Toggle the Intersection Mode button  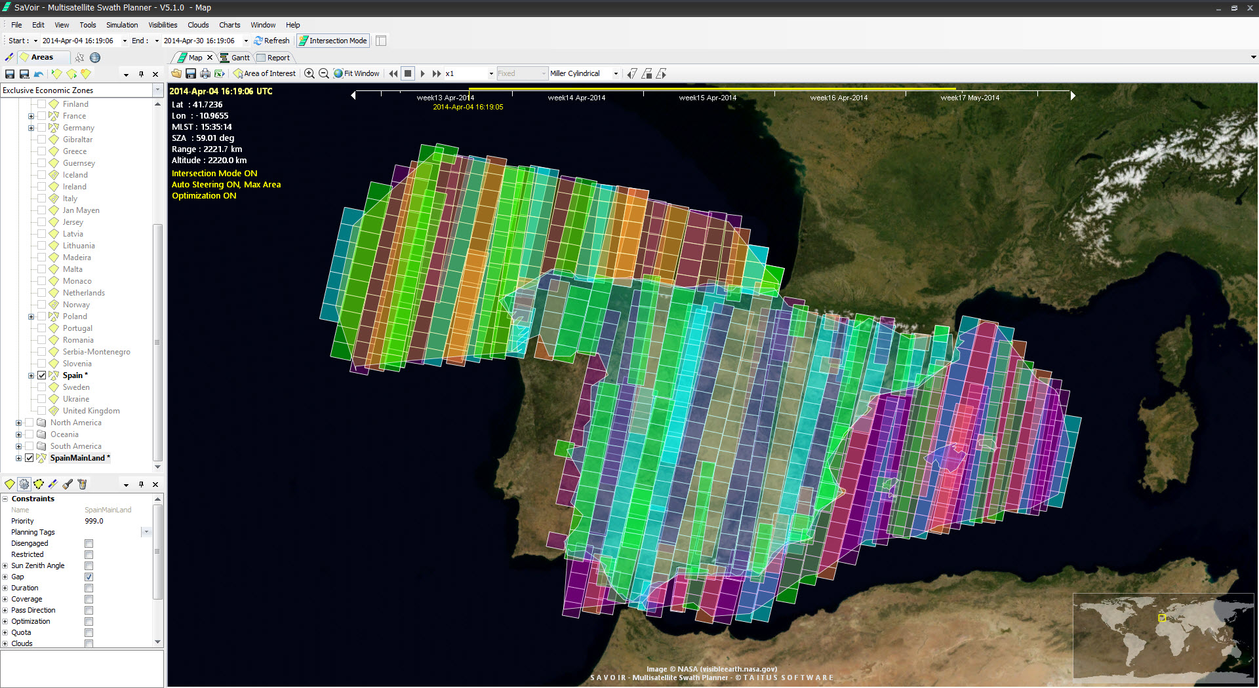pos(333,41)
